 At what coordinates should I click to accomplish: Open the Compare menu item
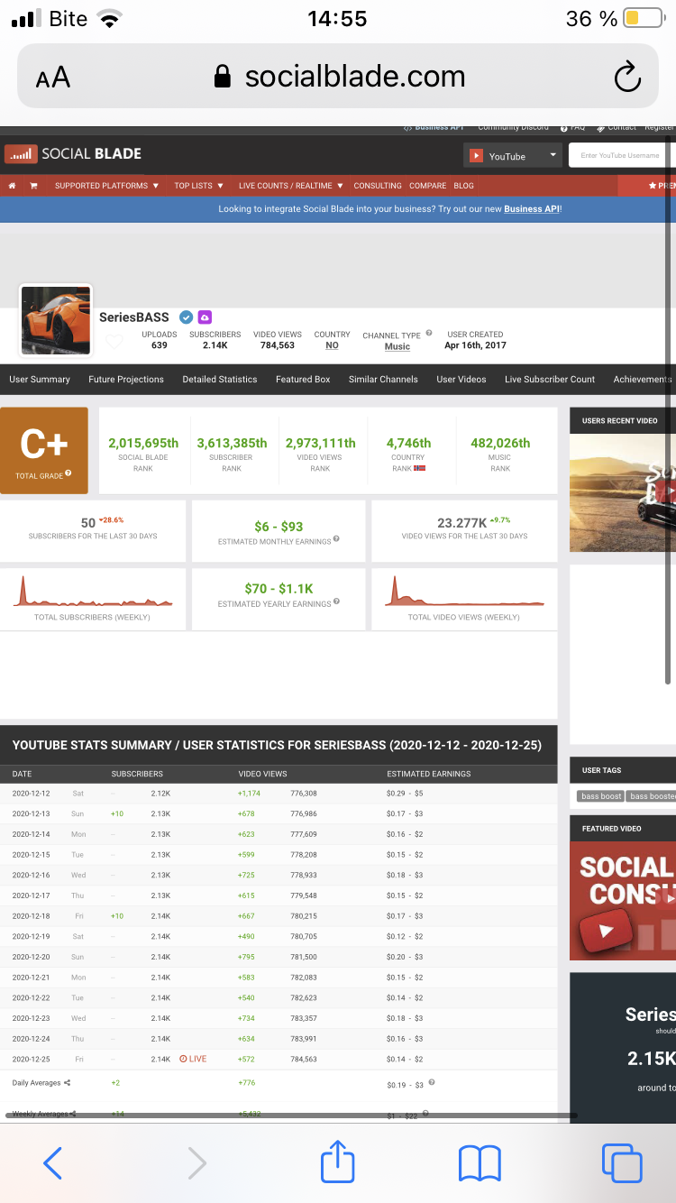pos(428,186)
